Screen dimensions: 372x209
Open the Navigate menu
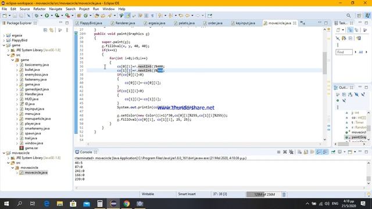pyautogui.click(x=56, y=9)
